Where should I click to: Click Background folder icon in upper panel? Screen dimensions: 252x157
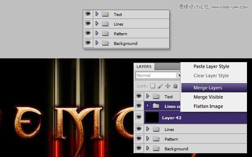point(105,43)
